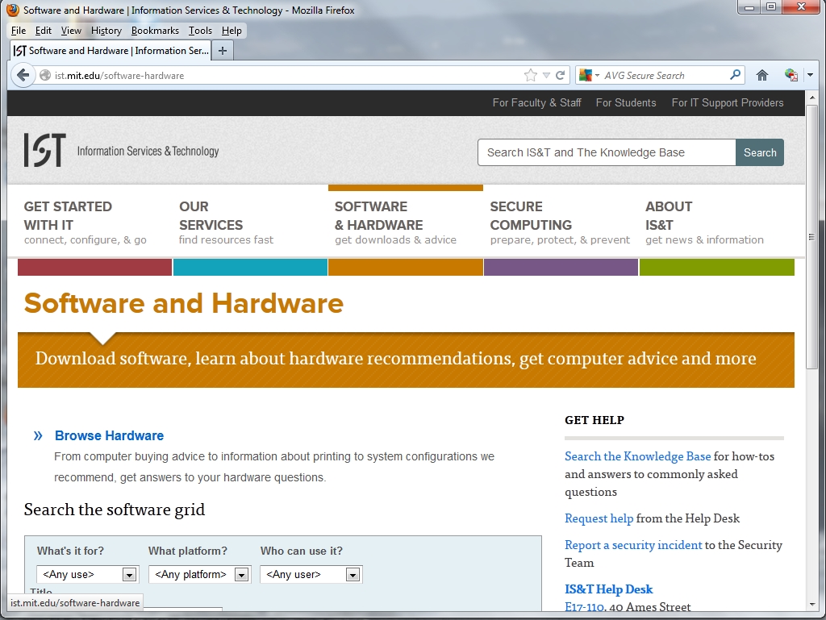Screen dimensions: 826x620
Task: Reload the page using the refresh icon
Action: [560, 75]
